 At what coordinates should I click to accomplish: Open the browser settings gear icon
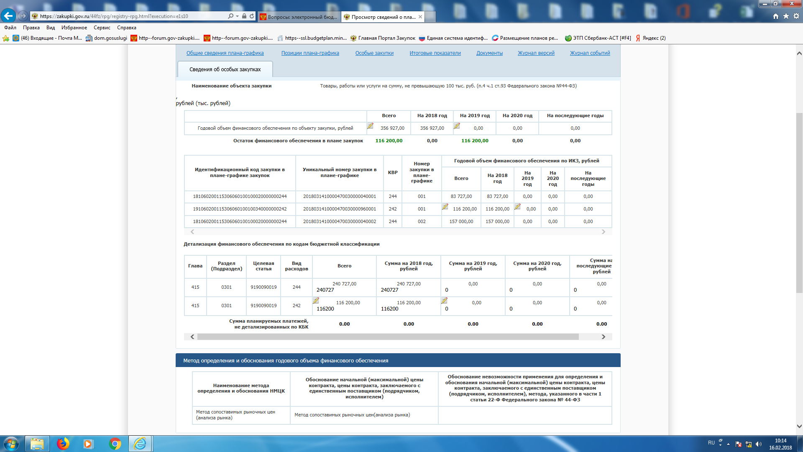(x=796, y=16)
